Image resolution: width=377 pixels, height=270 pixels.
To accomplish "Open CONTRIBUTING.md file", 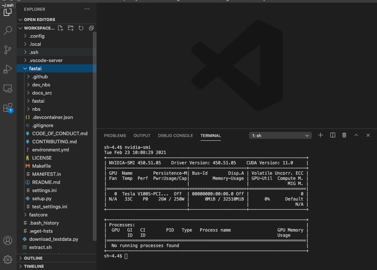I will point(57,142).
